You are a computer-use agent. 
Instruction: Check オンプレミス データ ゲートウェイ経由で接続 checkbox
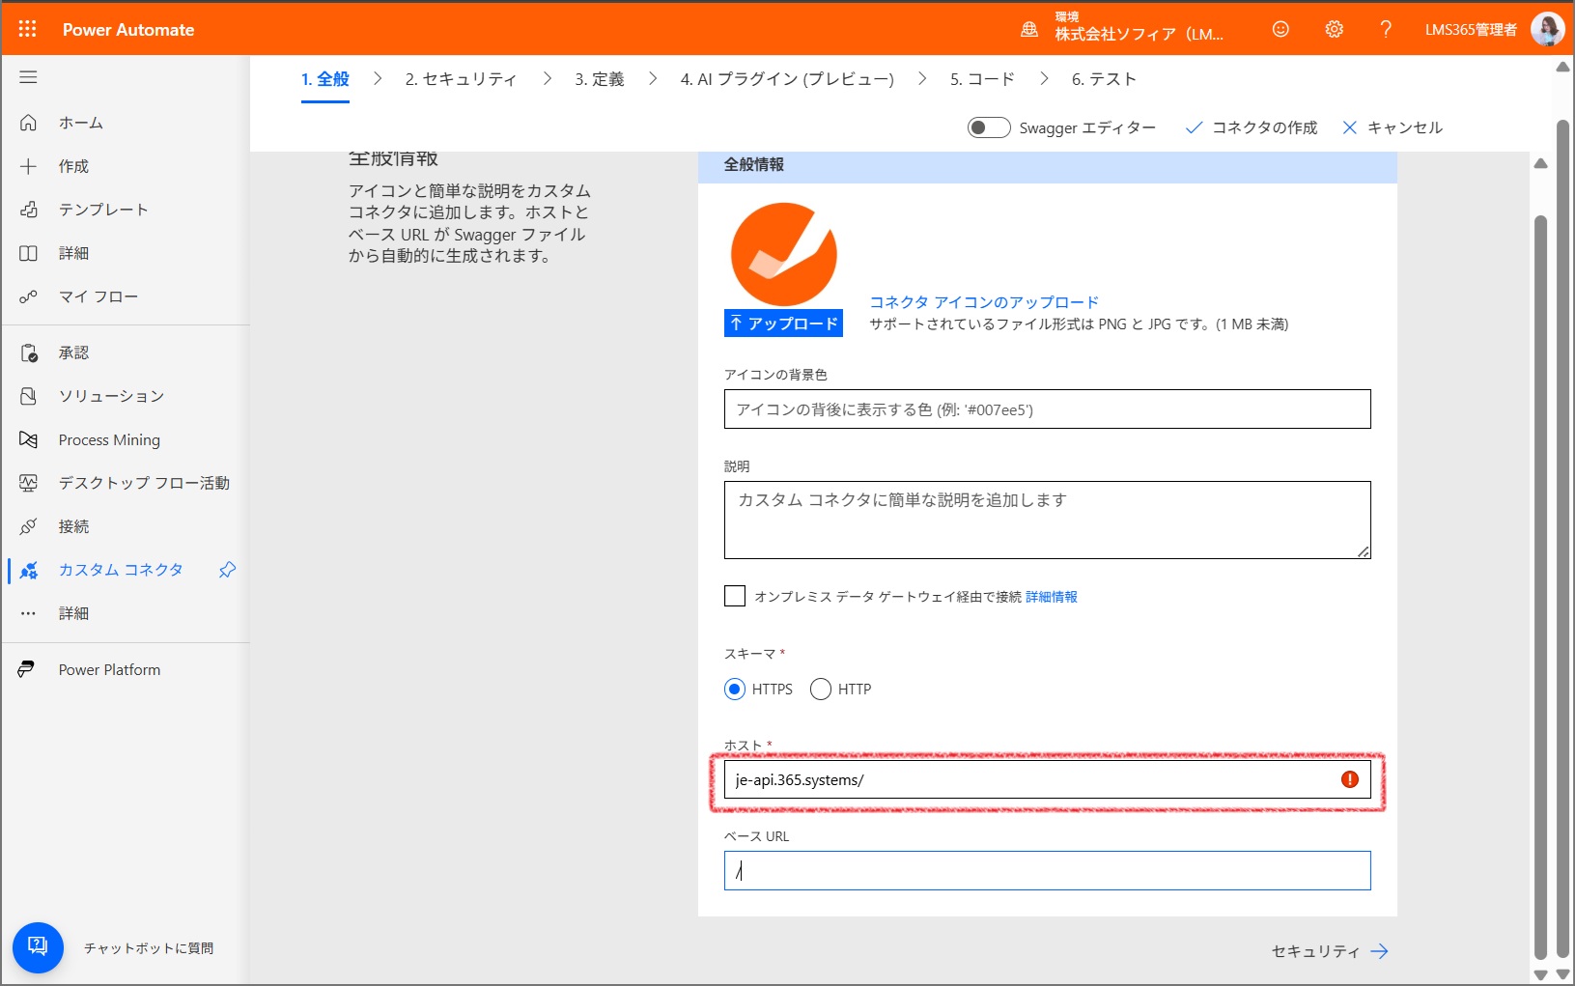tap(735, 596)
